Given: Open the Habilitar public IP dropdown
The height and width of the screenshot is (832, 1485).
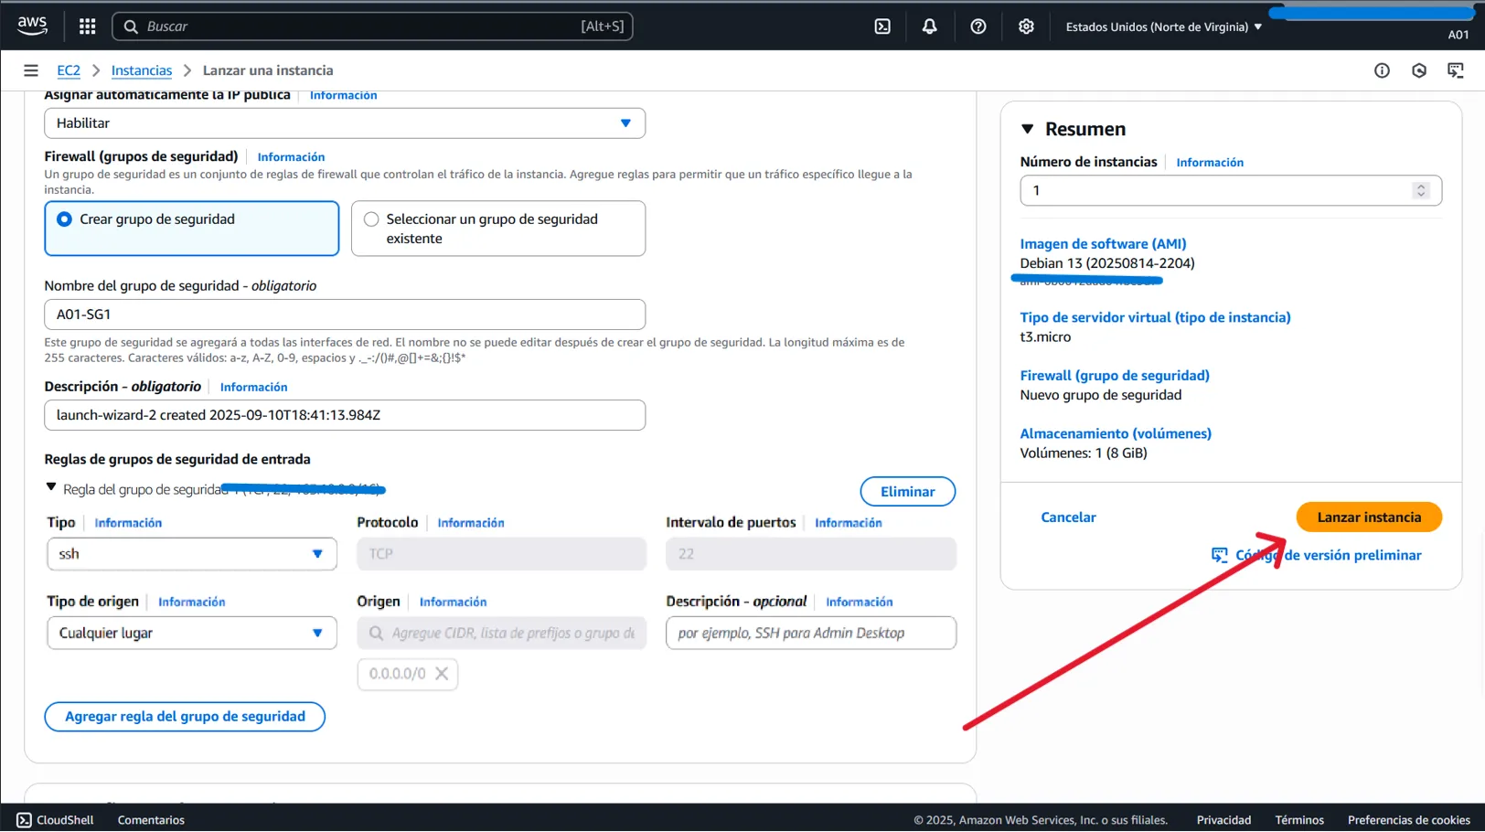Looking at the screenshot, I should [344, 123].
